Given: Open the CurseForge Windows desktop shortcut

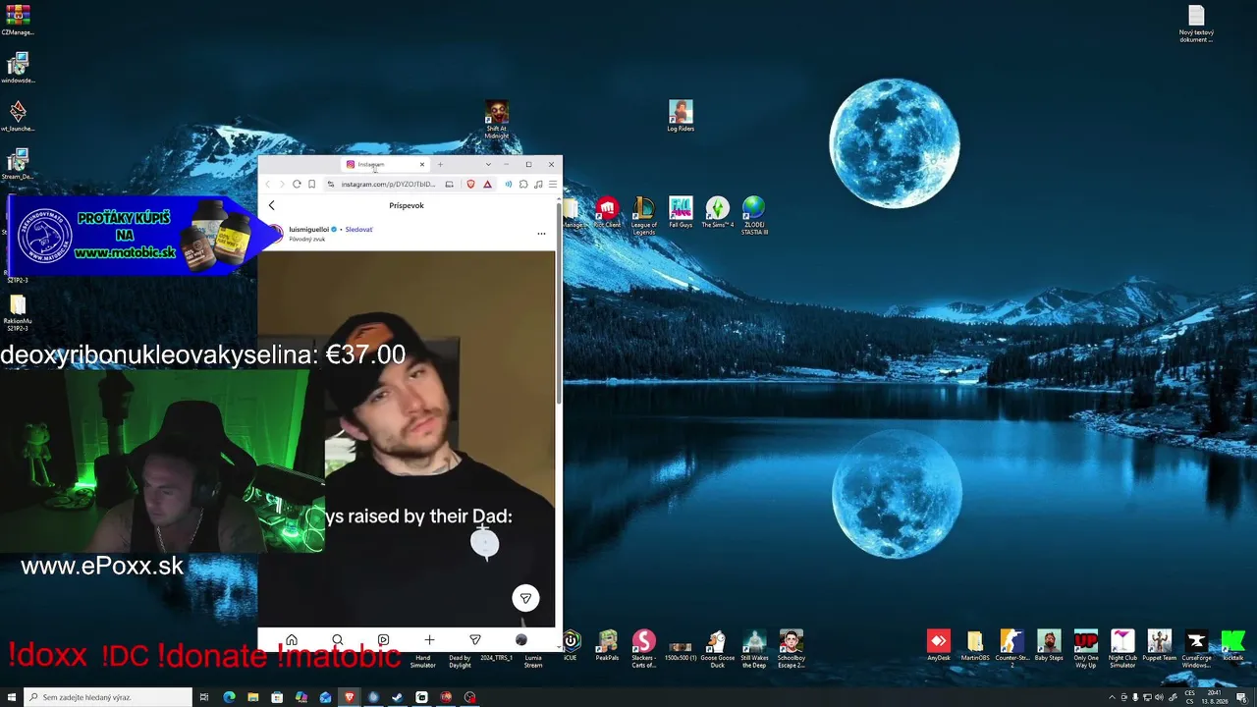Looking at the screenshot, I should [1196, 648].
